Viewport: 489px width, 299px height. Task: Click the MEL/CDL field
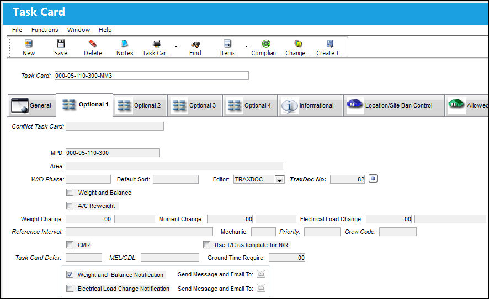point(170,258)
